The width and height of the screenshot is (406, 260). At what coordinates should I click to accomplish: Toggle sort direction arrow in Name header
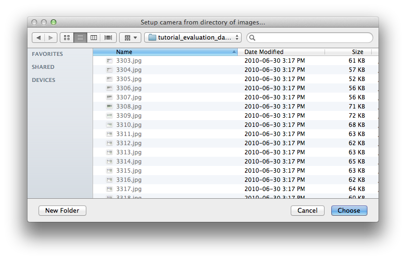pyautogui.click(x=234, y=52)
